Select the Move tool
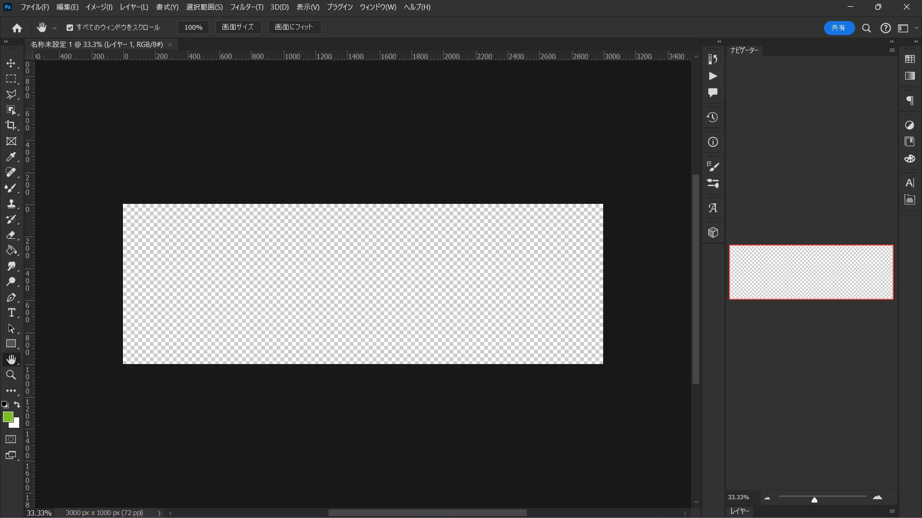The width and height of the screenshot is (922, 518). coord(11,63)
